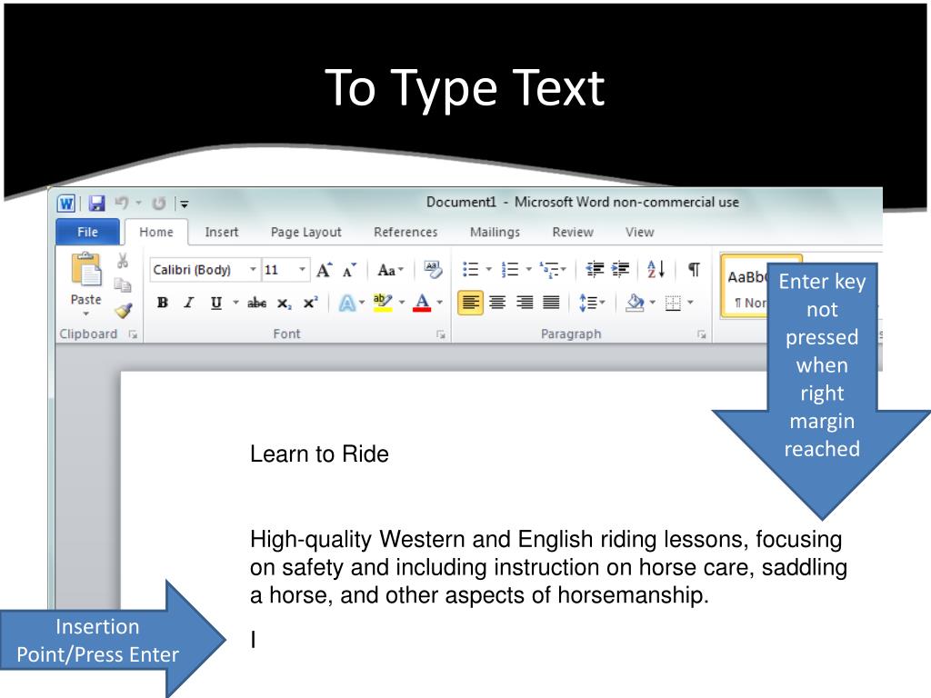Undo the last action

(x=122, y=203)
